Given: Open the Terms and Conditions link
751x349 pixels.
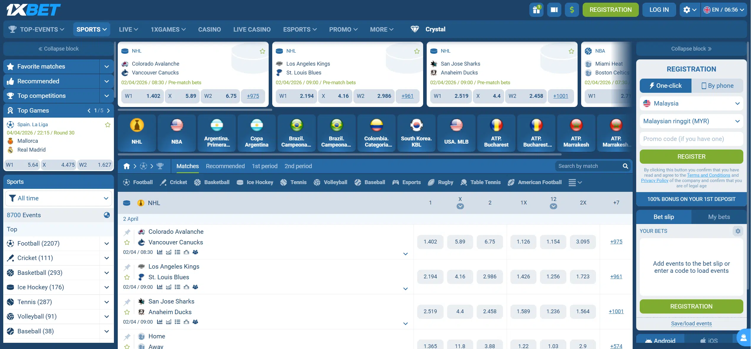Looking at the screenshot, I should 708,175.
